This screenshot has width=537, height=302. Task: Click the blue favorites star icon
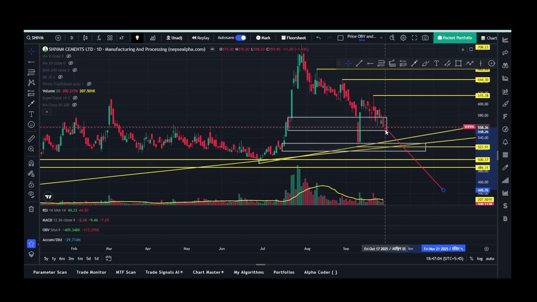coord(31,243)
